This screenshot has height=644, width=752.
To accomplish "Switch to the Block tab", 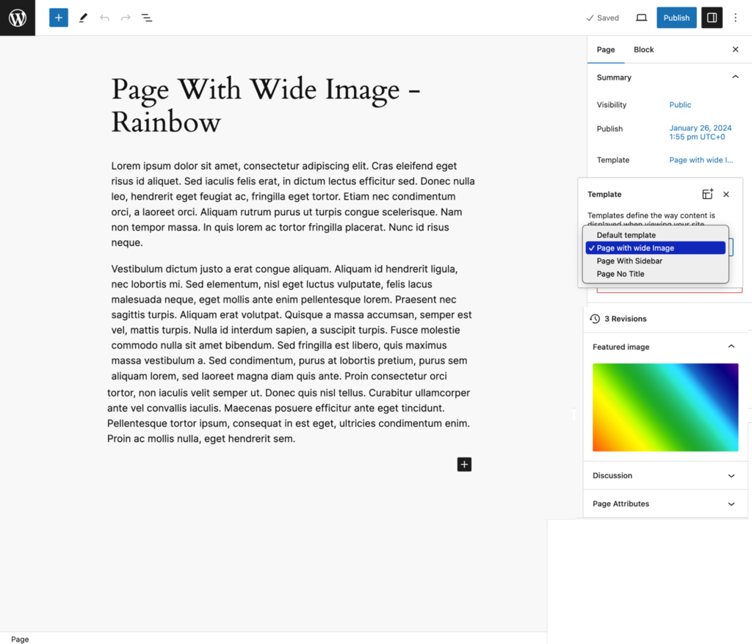I will tap(643, 50).
